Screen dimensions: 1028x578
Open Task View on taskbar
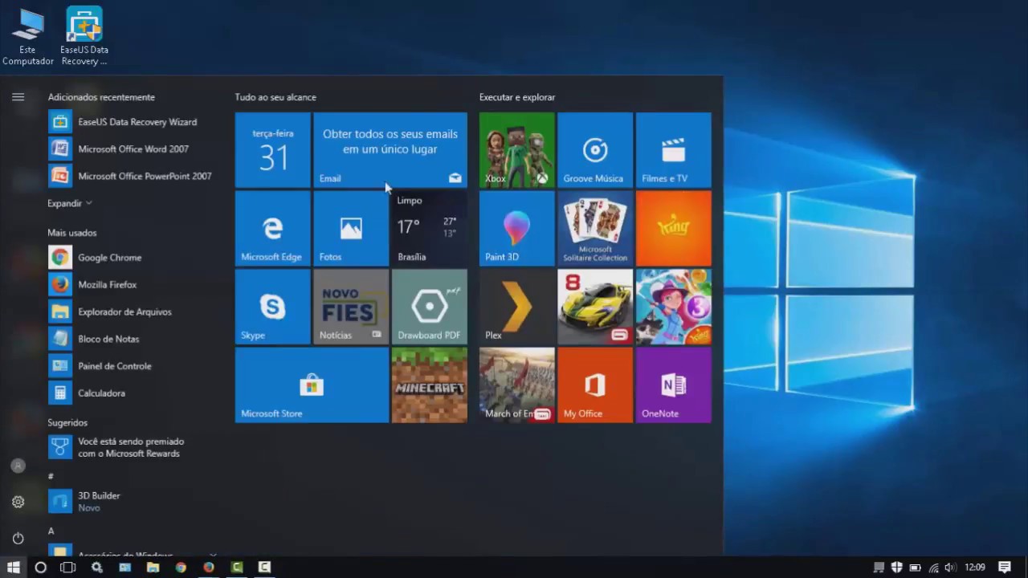coord(68,567)
